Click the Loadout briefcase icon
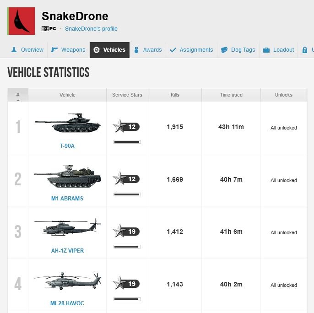This screenshot has height=313, width=314. tap(266, 50)
